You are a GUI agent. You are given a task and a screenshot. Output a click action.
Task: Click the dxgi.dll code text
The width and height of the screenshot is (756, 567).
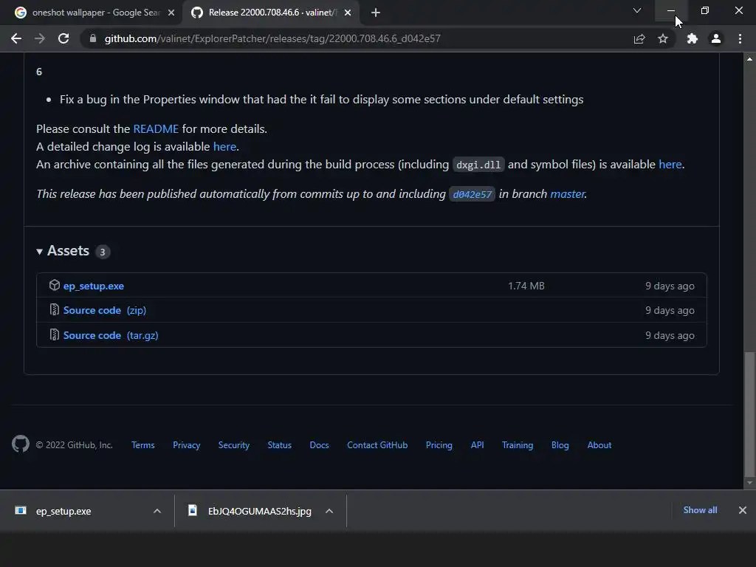478,165
